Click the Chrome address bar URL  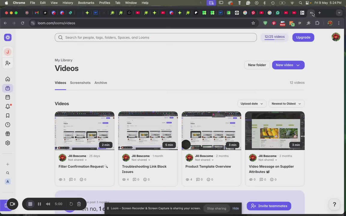tap(56, 23)
